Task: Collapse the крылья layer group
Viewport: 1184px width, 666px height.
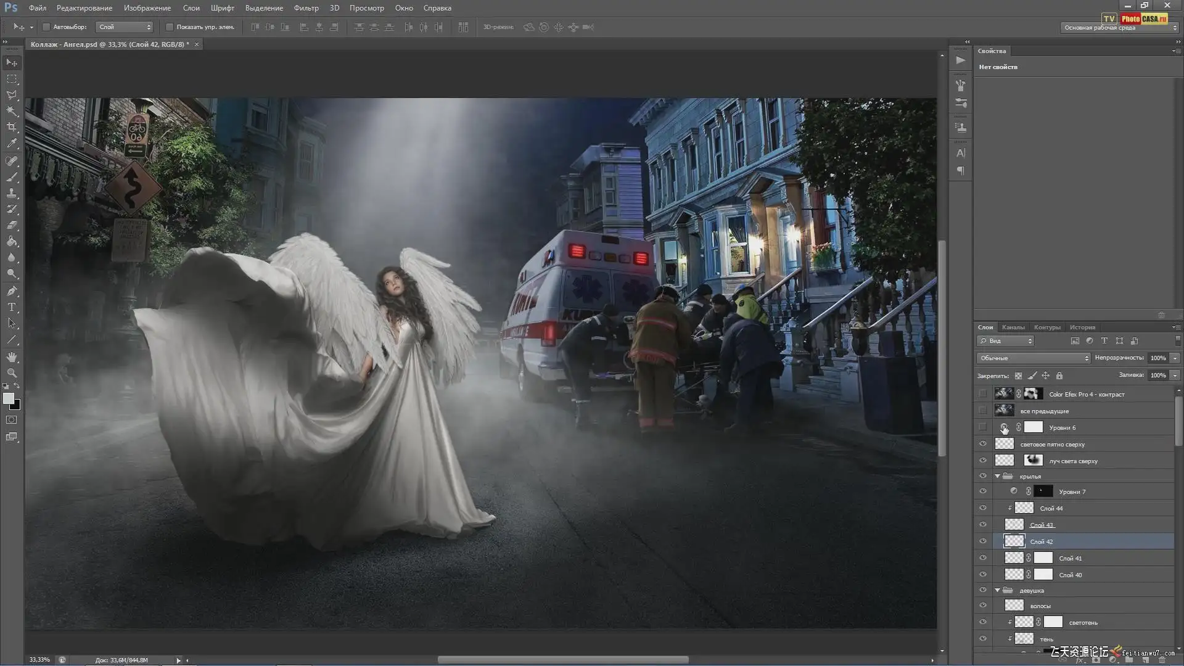Action: click(x=997, y=476)
